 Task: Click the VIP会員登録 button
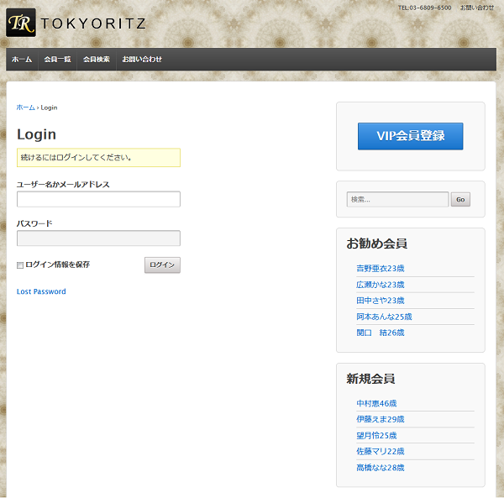410,136
